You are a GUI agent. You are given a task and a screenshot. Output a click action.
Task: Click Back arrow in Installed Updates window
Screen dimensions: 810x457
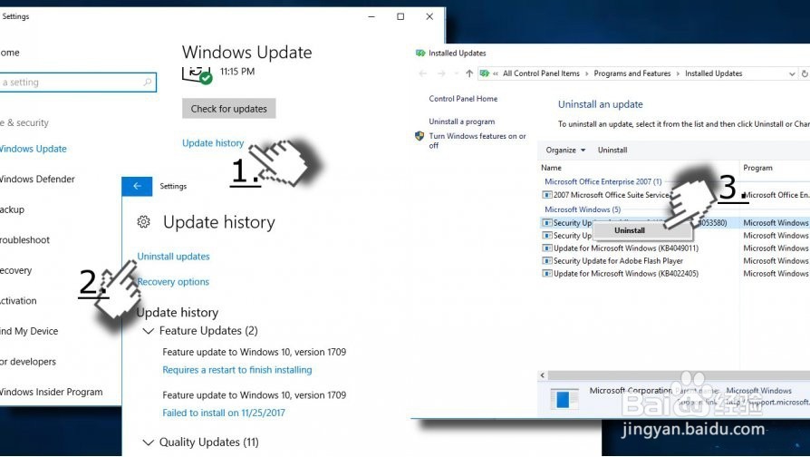click(x=423, y=74)
